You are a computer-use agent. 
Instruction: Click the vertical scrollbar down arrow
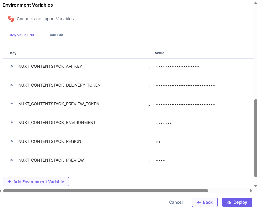click(x=256, y=186)
